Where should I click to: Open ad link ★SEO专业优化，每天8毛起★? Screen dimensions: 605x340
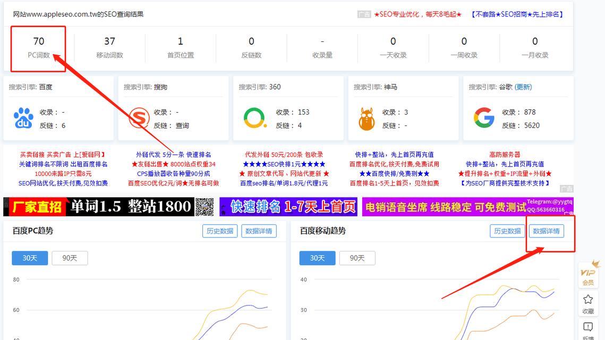pyautogui.click(x=418, y=14)
